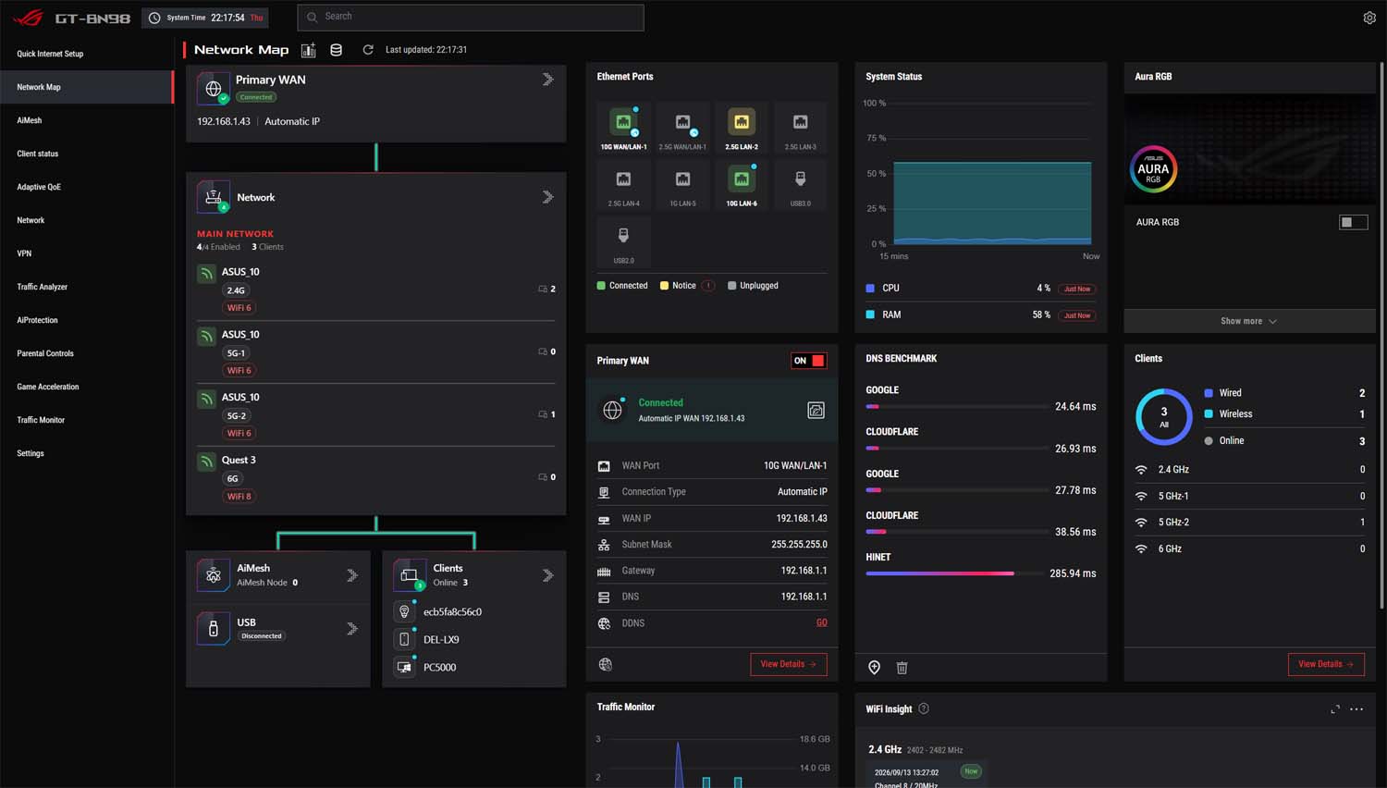Viewport: 1387px width, 788px height.
Task: Click View Details in the Primary WAN panel
Action: [x=788, y=664]
